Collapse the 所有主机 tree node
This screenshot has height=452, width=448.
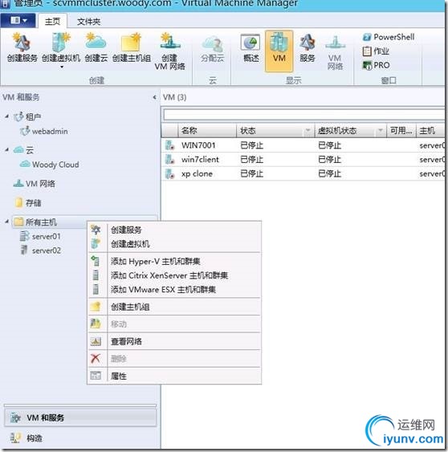pyautogui.click(x=7, y=222)
